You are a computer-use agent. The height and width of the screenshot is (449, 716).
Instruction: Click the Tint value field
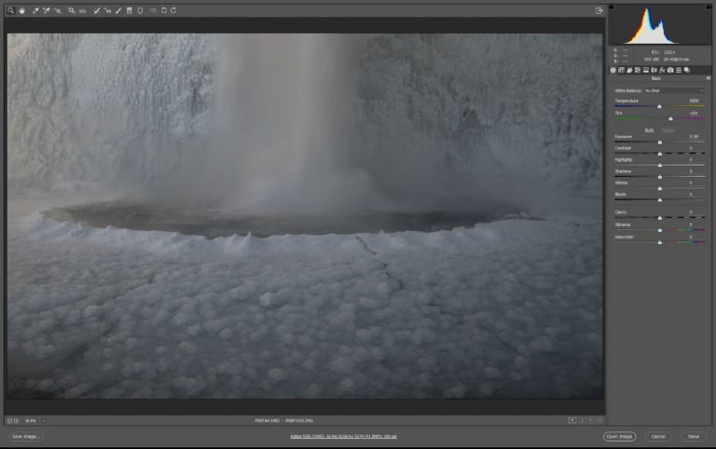(x=694, y=113)
